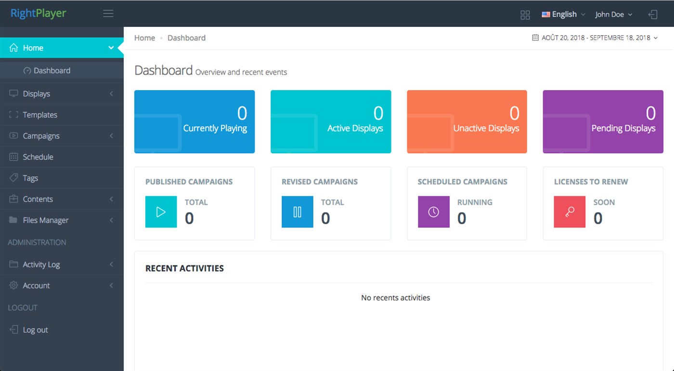Image resolution: width=674 pixels, height=371 pixels.
Task: Click the RightPlayer logo
Action: tap(39, 13)
